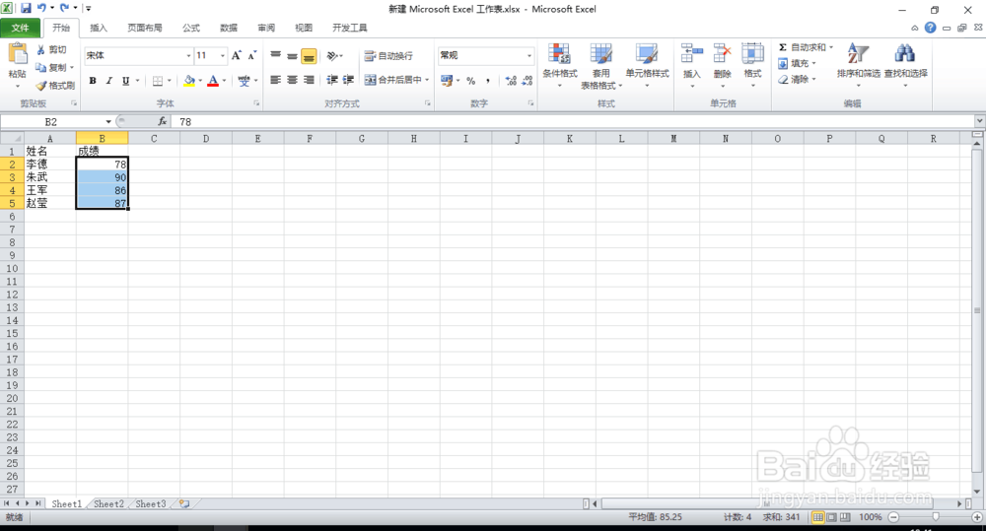This screenshot has width=986, height=531.
Task: Click the Format cells icon
Action: (x=752, y=54)
